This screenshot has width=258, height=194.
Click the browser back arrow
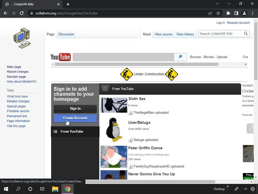tap(6, 13)
